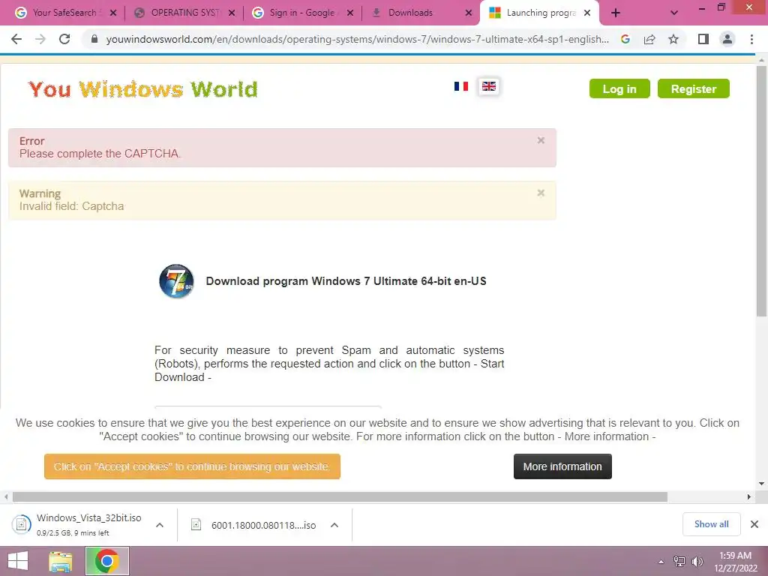Open Chrome three-dot menu
This screenshot has height=576, width=768.
coord(751,39)
